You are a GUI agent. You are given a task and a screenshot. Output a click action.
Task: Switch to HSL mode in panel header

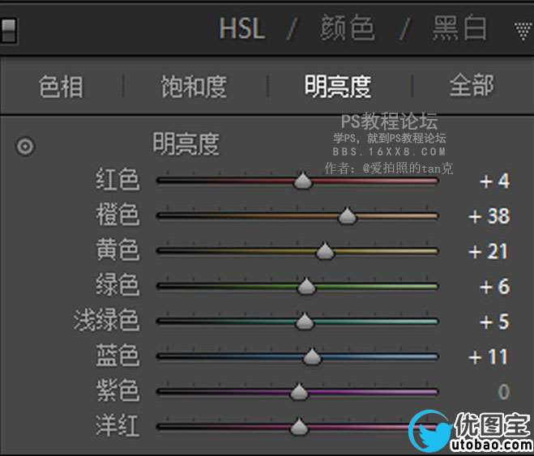pos(241,28)
